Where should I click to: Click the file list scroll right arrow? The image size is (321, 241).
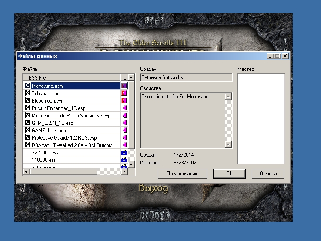click(x=124, y=171)
